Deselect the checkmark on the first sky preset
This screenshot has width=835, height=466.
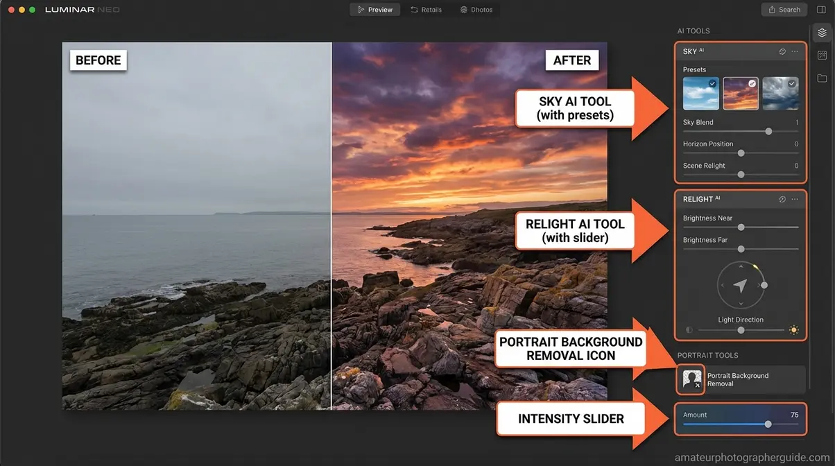point(714,83)
